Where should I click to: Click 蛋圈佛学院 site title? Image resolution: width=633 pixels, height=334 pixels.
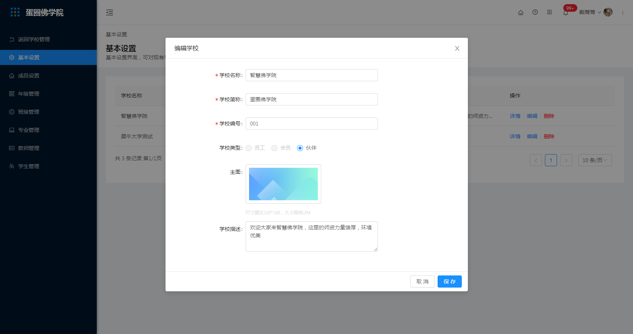tap(45, 12)
